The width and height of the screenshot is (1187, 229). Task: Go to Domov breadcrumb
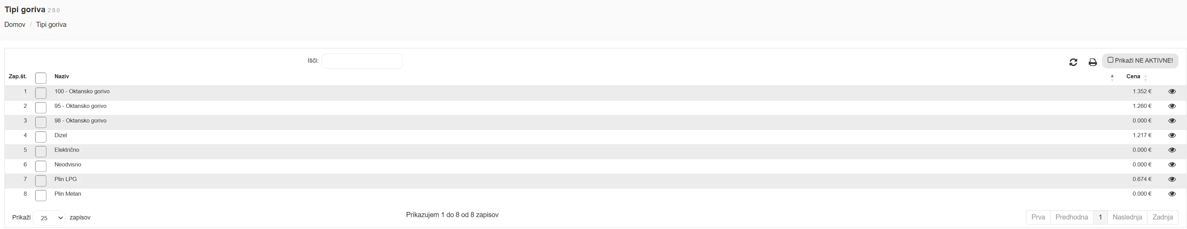[15, 25]
